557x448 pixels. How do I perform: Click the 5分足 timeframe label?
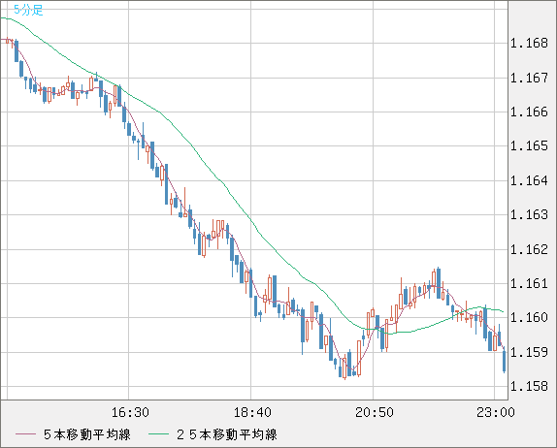click(x=28, y=10)
